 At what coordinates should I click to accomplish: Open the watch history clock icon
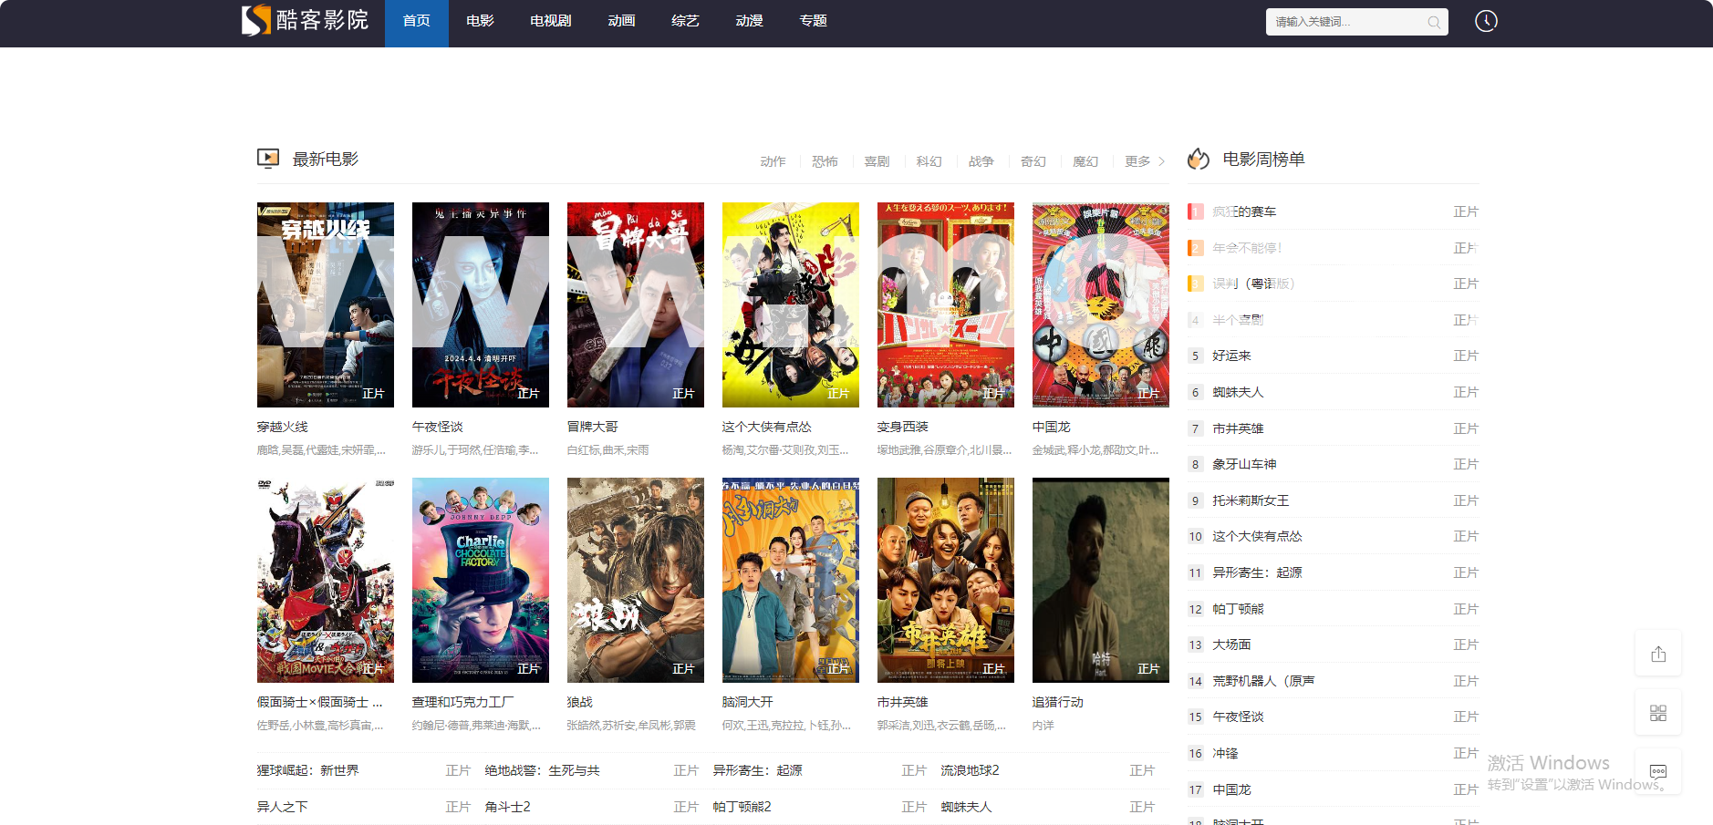1486,21
